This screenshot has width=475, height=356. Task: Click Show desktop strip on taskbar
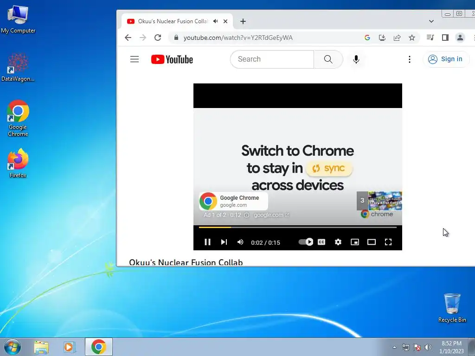tap(472, 347)
